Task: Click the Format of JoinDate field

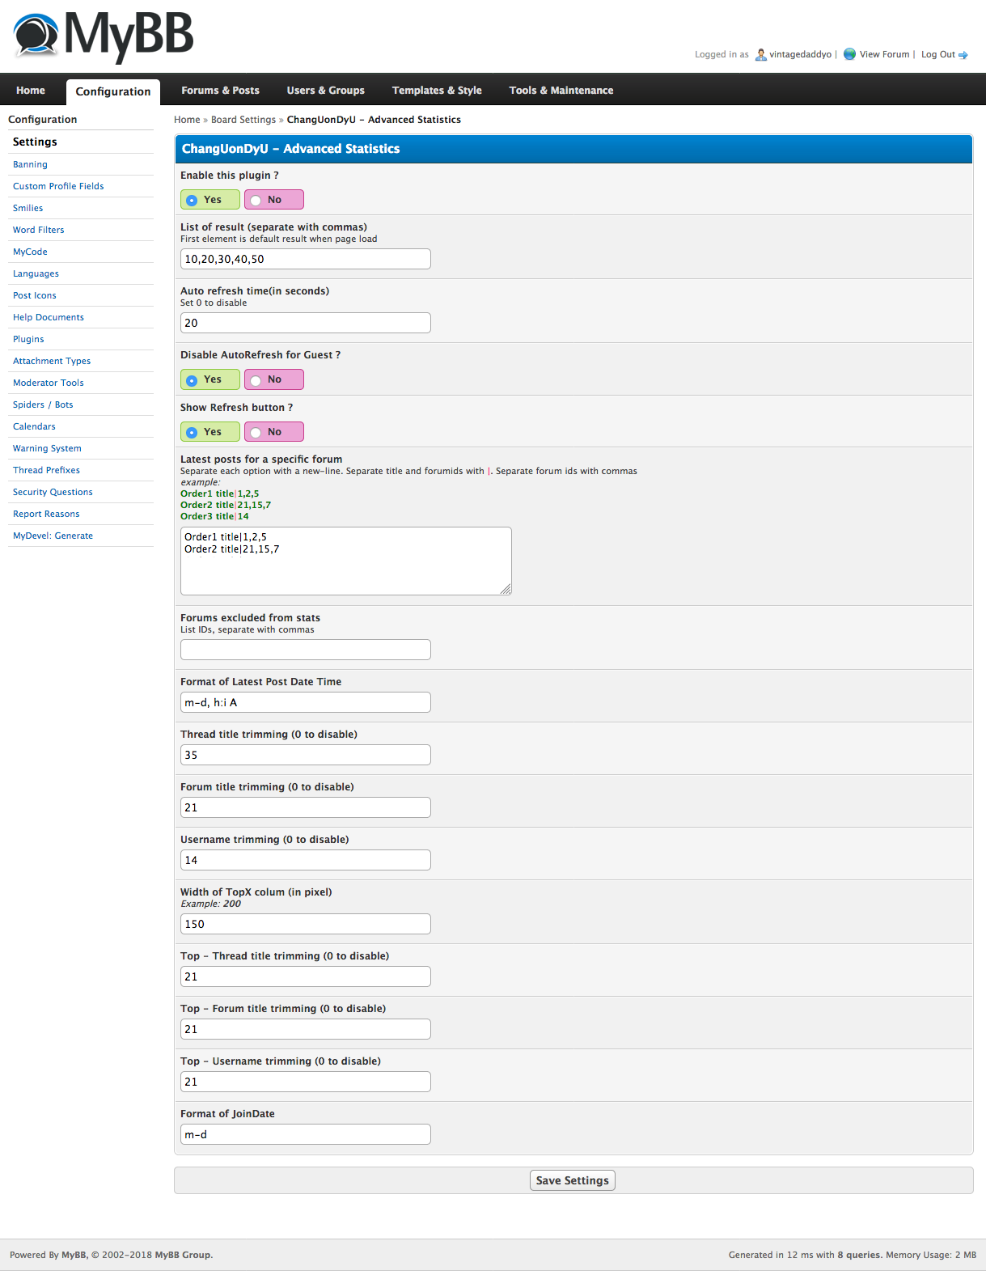Action: click(305, 1134)
